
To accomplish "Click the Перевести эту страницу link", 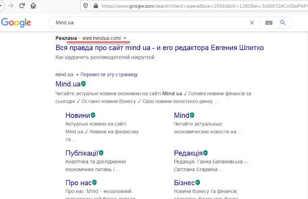I will point(109,75).
